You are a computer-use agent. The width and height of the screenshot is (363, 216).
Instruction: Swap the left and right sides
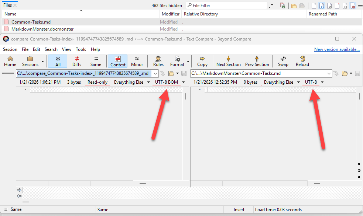[x=283, y=61]
